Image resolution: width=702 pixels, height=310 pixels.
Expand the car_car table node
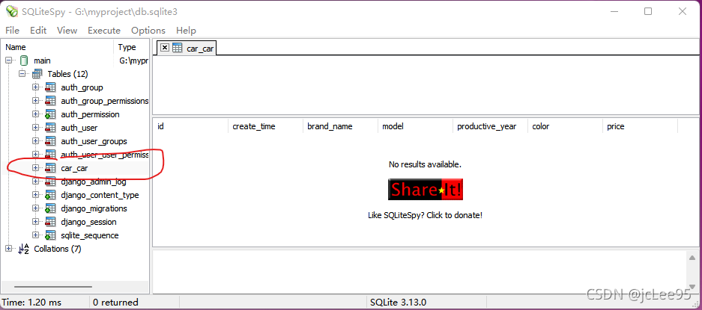tap(35, 168)
